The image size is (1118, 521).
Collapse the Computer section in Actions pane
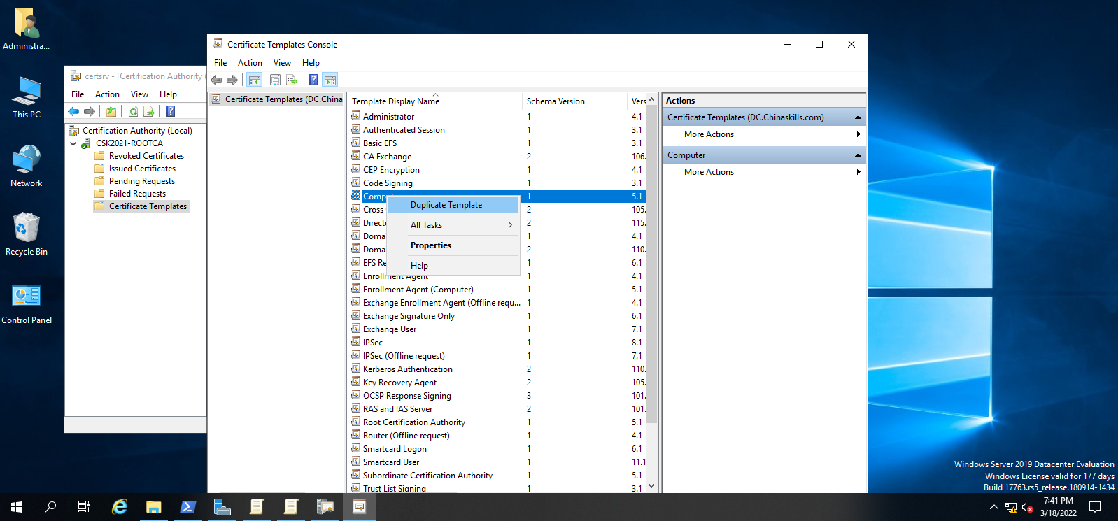pos(858,155)
